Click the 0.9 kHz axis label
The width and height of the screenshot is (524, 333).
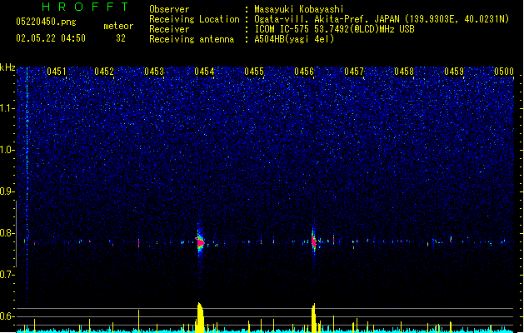click(7, 191)
